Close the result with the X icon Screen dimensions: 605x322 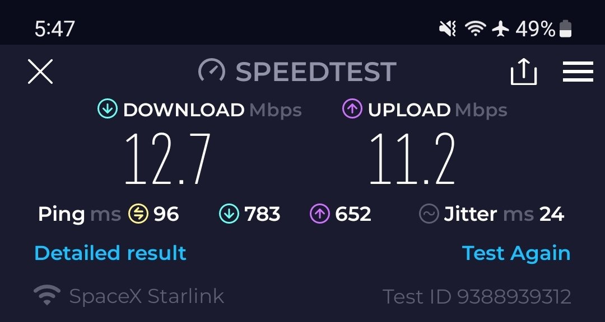[x=40, y=72]
